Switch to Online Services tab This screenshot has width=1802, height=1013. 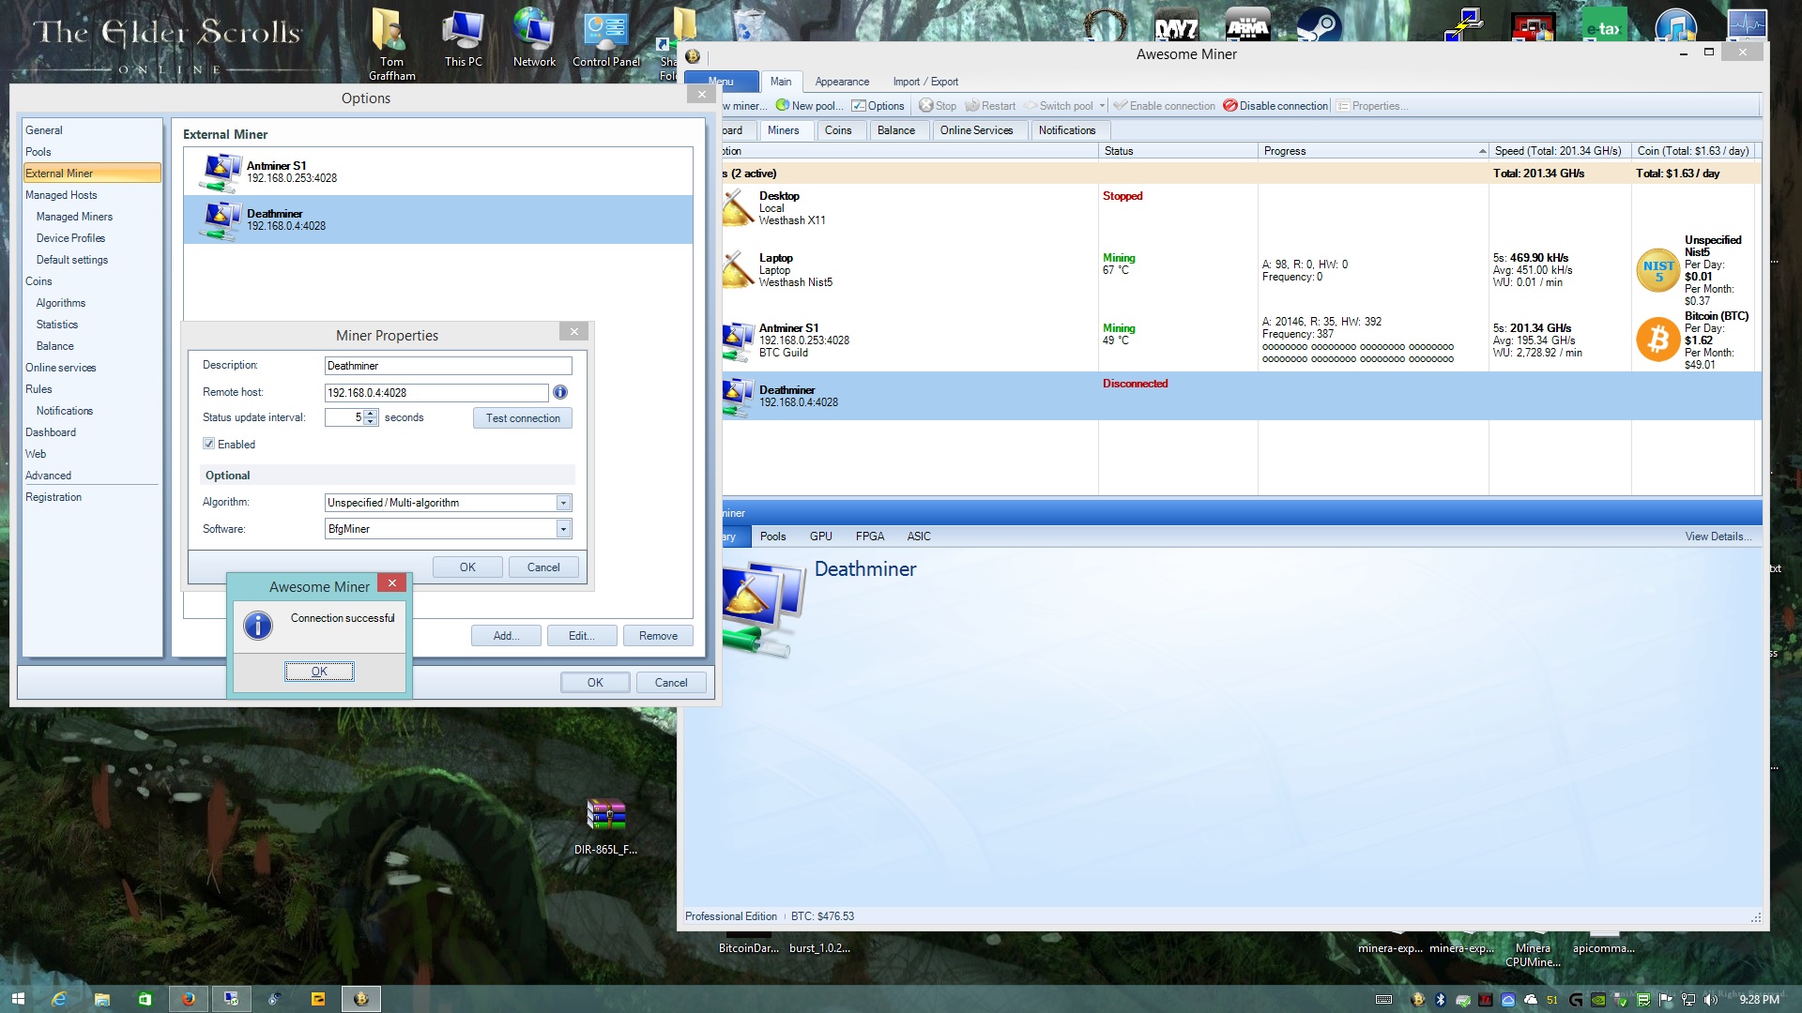point(976,130)
